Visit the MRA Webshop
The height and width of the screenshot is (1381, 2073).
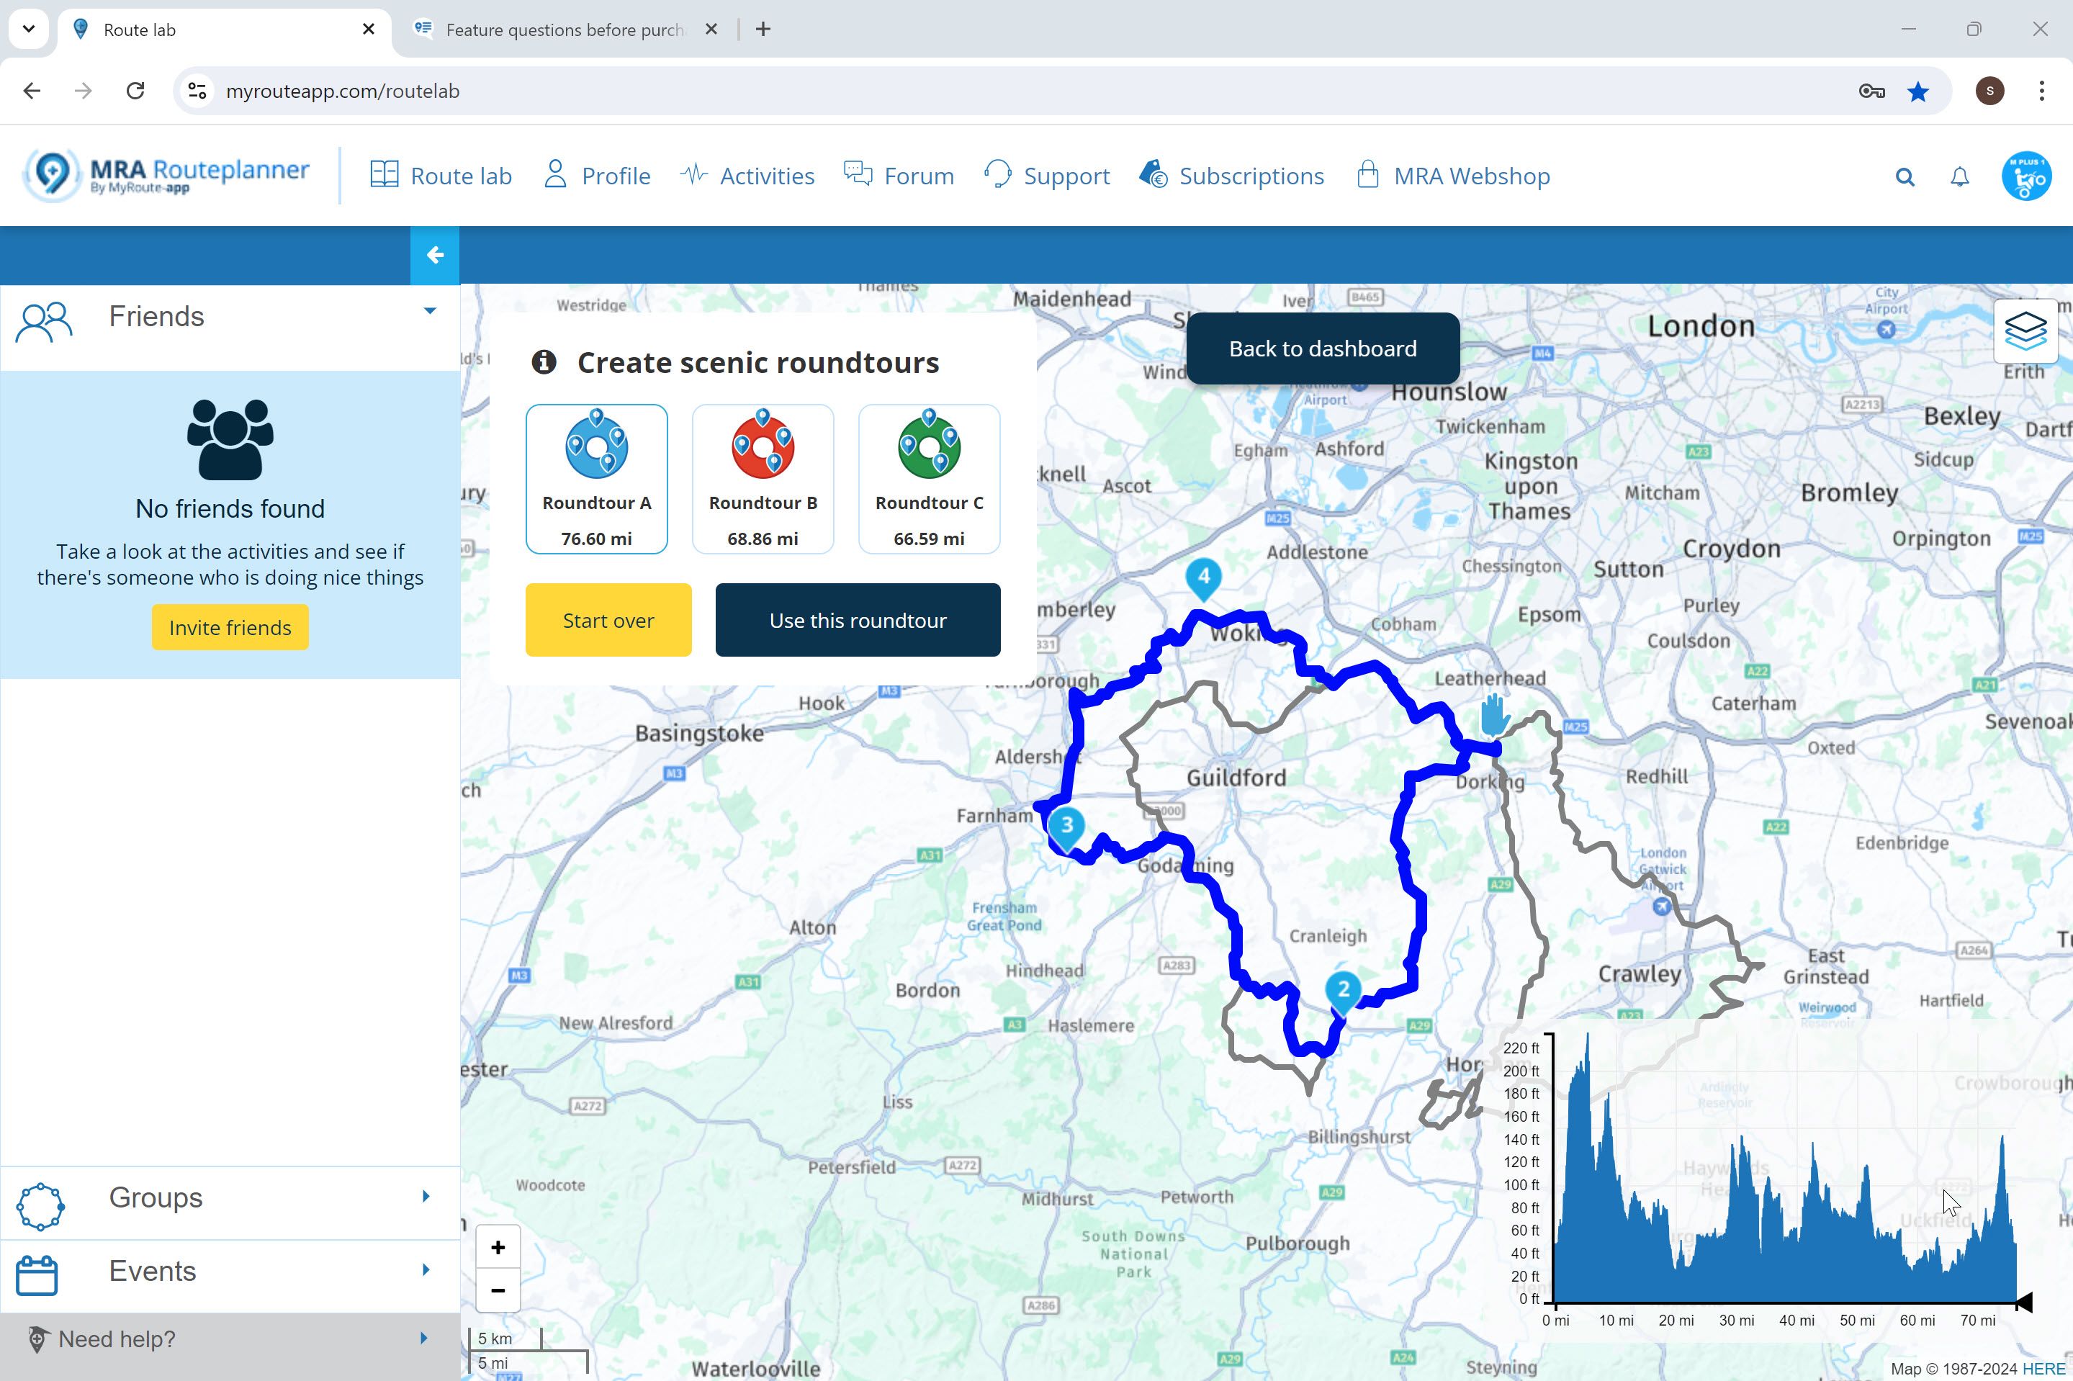1453,175
